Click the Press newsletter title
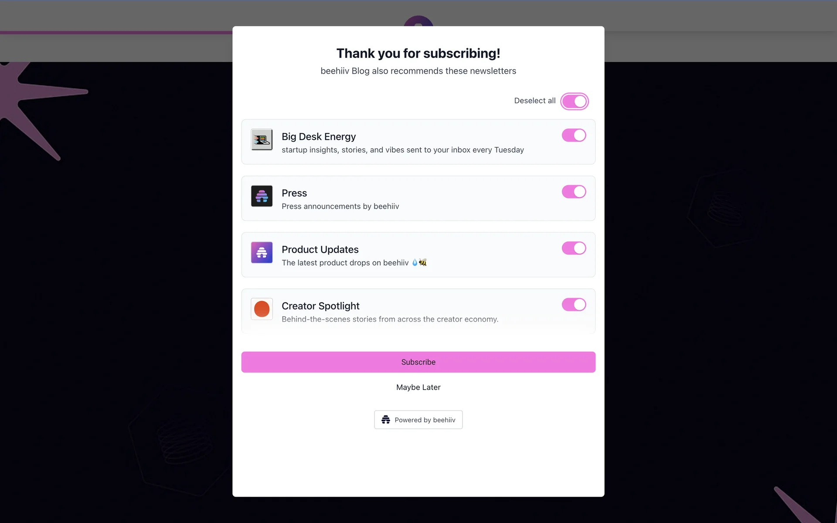Viewport: 837px width, 523px height. click(294, 193)
